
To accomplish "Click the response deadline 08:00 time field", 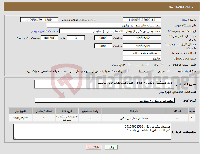I will (103, 38).
